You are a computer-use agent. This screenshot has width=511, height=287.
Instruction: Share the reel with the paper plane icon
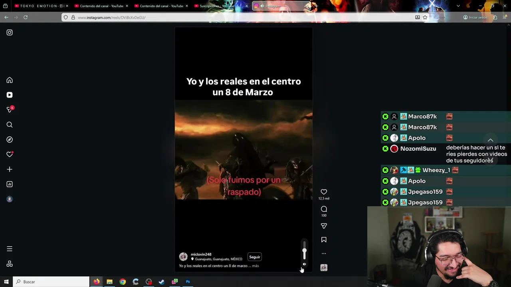pos(324,226)
